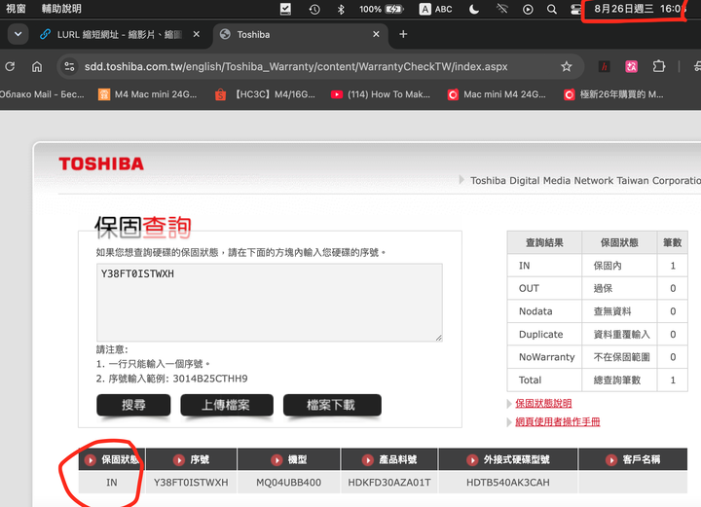The width and height of the screenshot is (701, 507).
Task: Click the screen recording play-circle menu icon
Action: pyautogui.click(x=528, y=9)
